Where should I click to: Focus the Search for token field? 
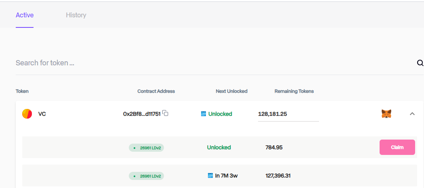[202, 63]
